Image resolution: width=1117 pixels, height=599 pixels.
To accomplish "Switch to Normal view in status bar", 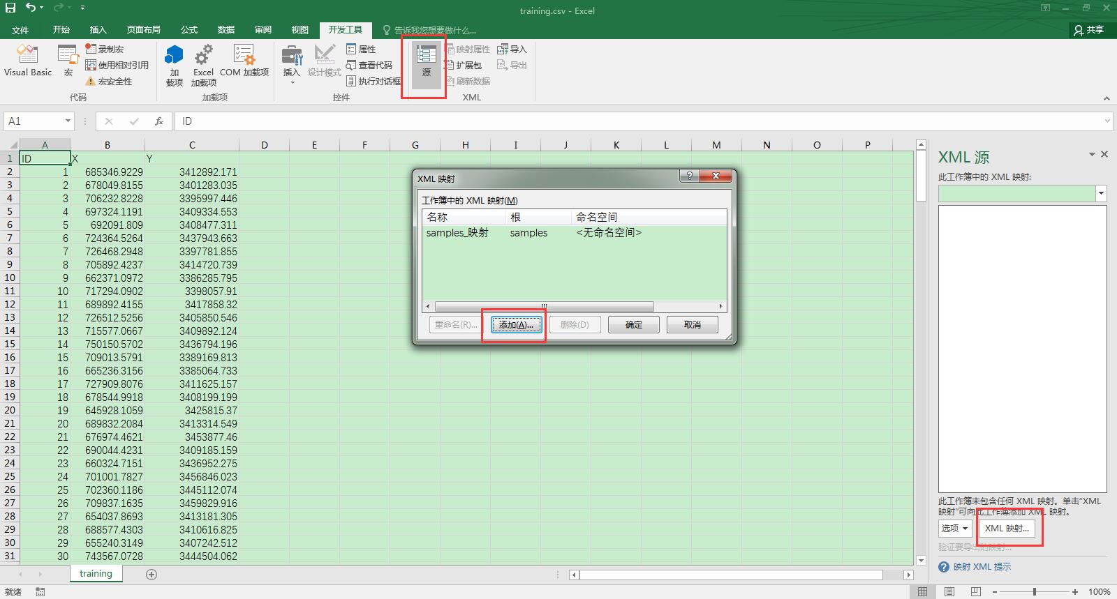I will coord(923,592).
